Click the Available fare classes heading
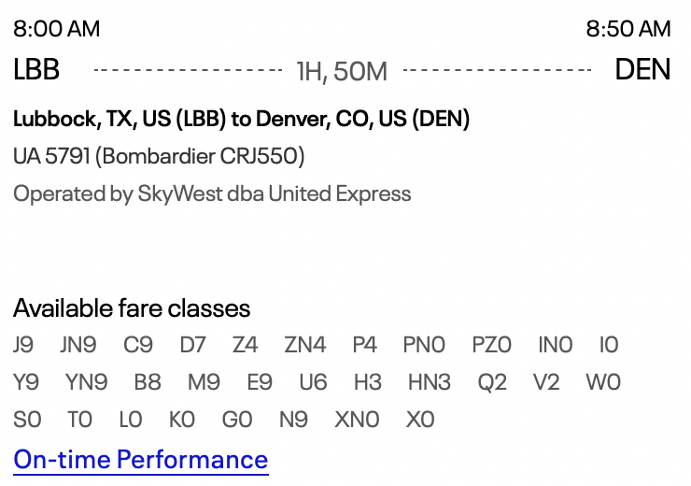Image resolution: width=691 pixels, height=486 pixels. (x=132, y=308)
